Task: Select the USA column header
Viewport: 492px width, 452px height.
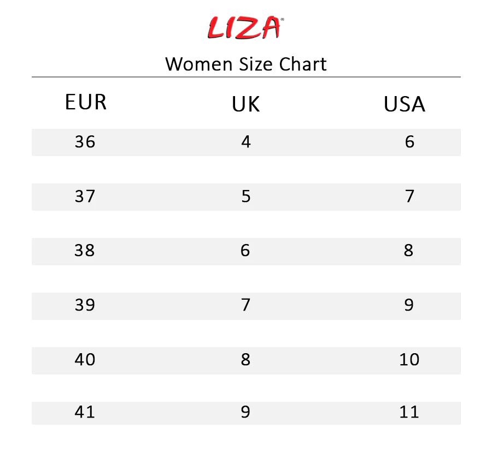Action: [405, 104]
